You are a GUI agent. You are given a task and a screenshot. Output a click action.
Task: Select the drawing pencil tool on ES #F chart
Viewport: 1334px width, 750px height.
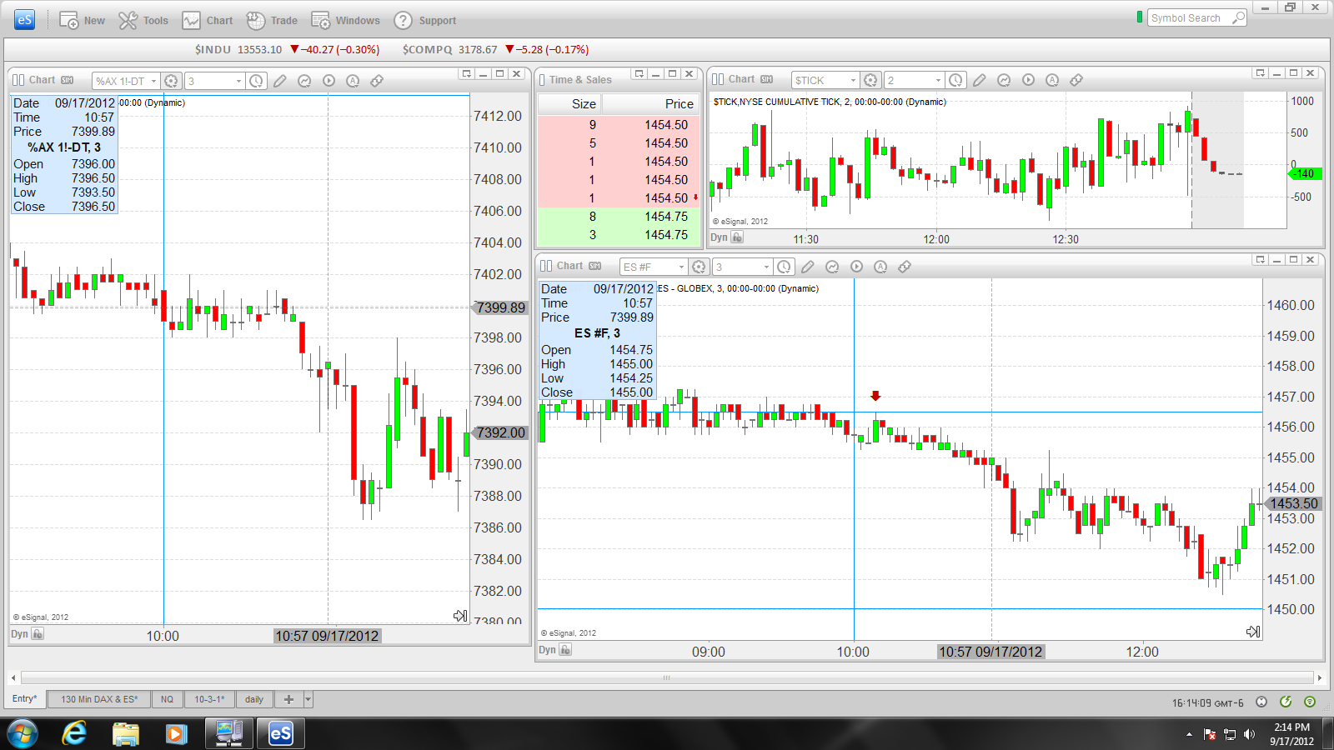(808, 267)
